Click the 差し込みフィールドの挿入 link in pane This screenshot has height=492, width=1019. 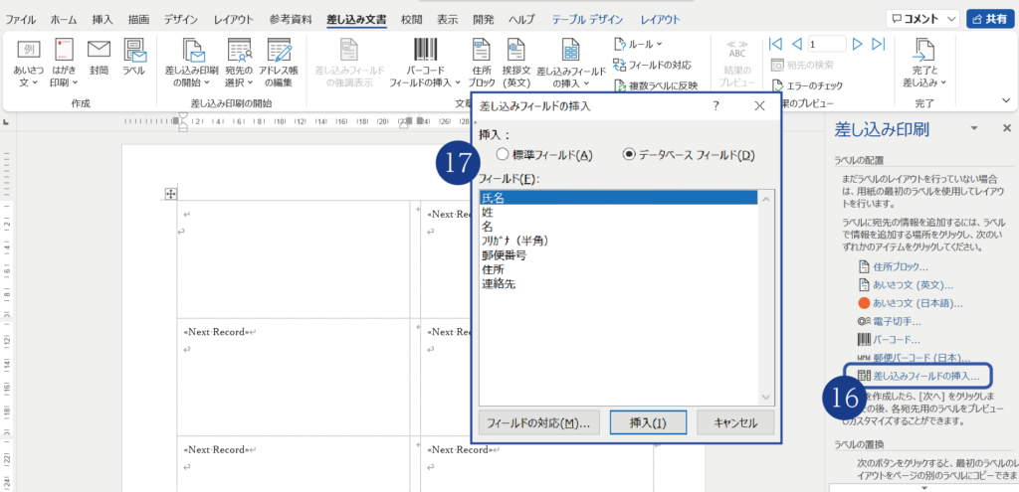click(925, 375)
